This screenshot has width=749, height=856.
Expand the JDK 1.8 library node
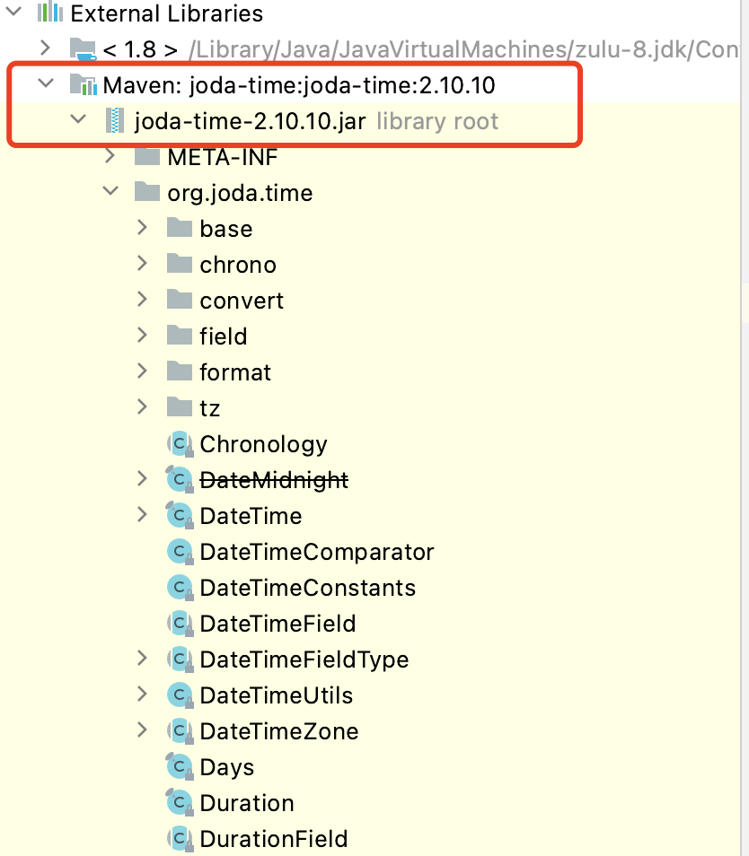45,48
